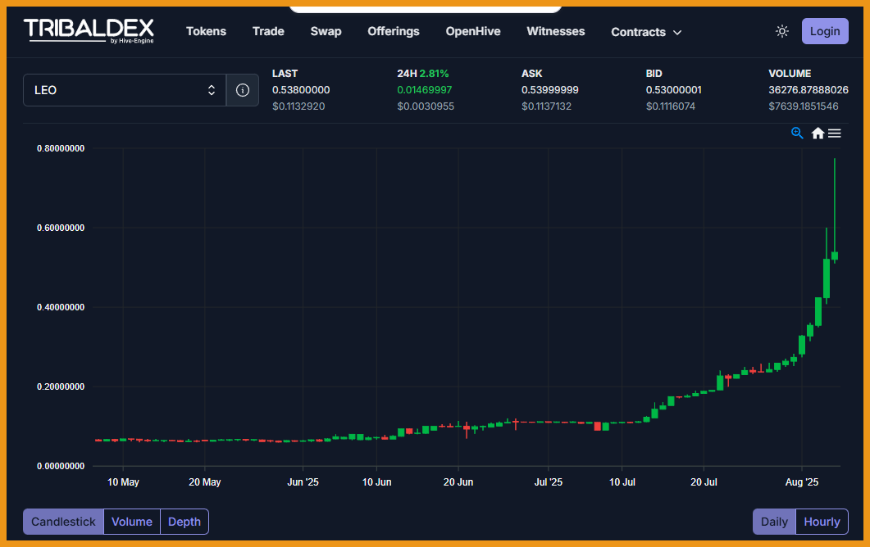The width and height of the screenshot is (870, 547).
Task: Click the Aug '25 x-axis label
Action: point(802,482)
